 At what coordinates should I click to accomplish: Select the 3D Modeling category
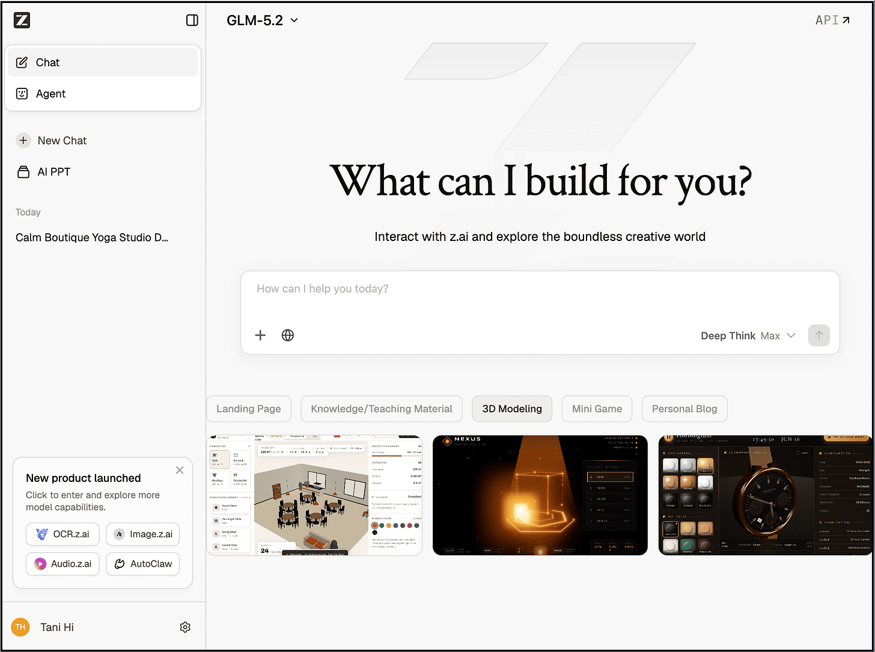coord(512,409)
